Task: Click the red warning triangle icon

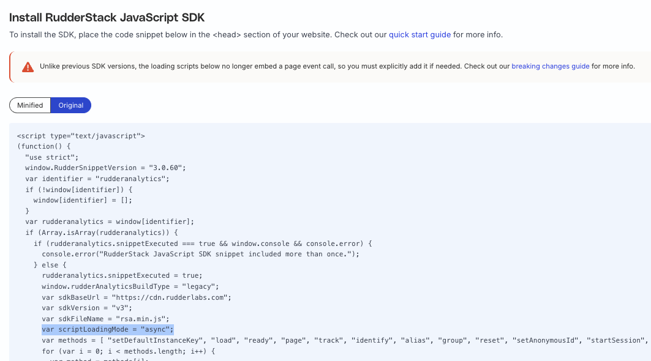Action: [x=28, y=67]
